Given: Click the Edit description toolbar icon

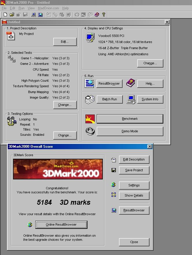Looking at the screenshot, I should [49, 15].
